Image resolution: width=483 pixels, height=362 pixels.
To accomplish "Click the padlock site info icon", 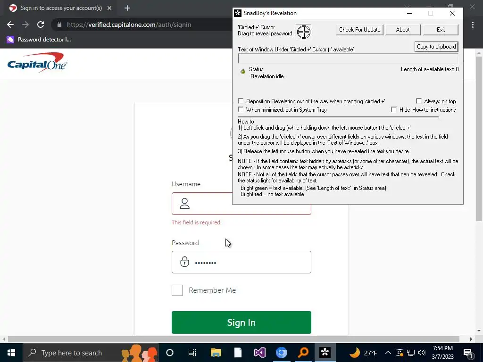I will pos(59,25).
